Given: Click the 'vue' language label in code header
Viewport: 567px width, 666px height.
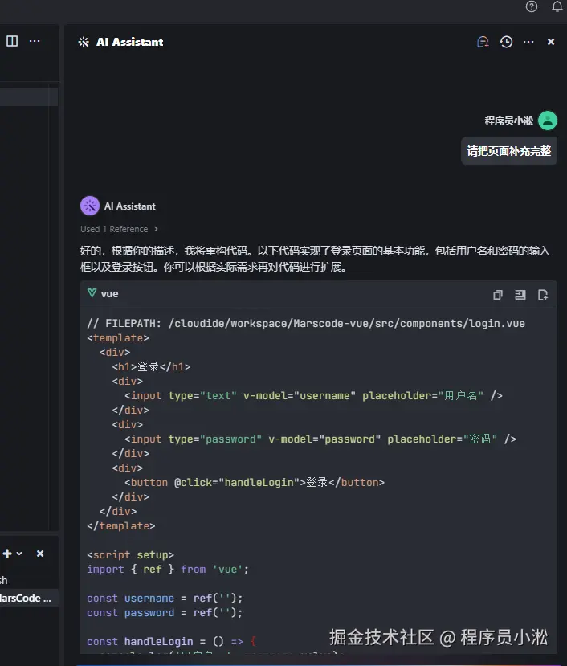Looking at the screenshot, I should (x=109, y=294).
